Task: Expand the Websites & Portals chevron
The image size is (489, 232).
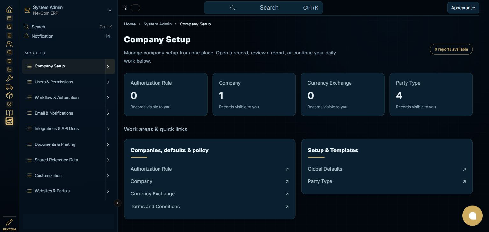Action: (x=108, y=191)
